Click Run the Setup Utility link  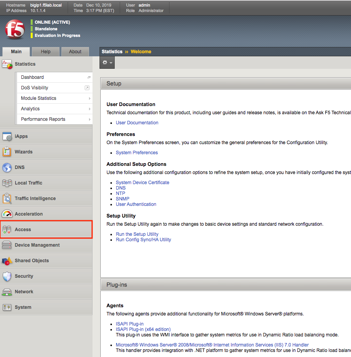coord(137,234)
